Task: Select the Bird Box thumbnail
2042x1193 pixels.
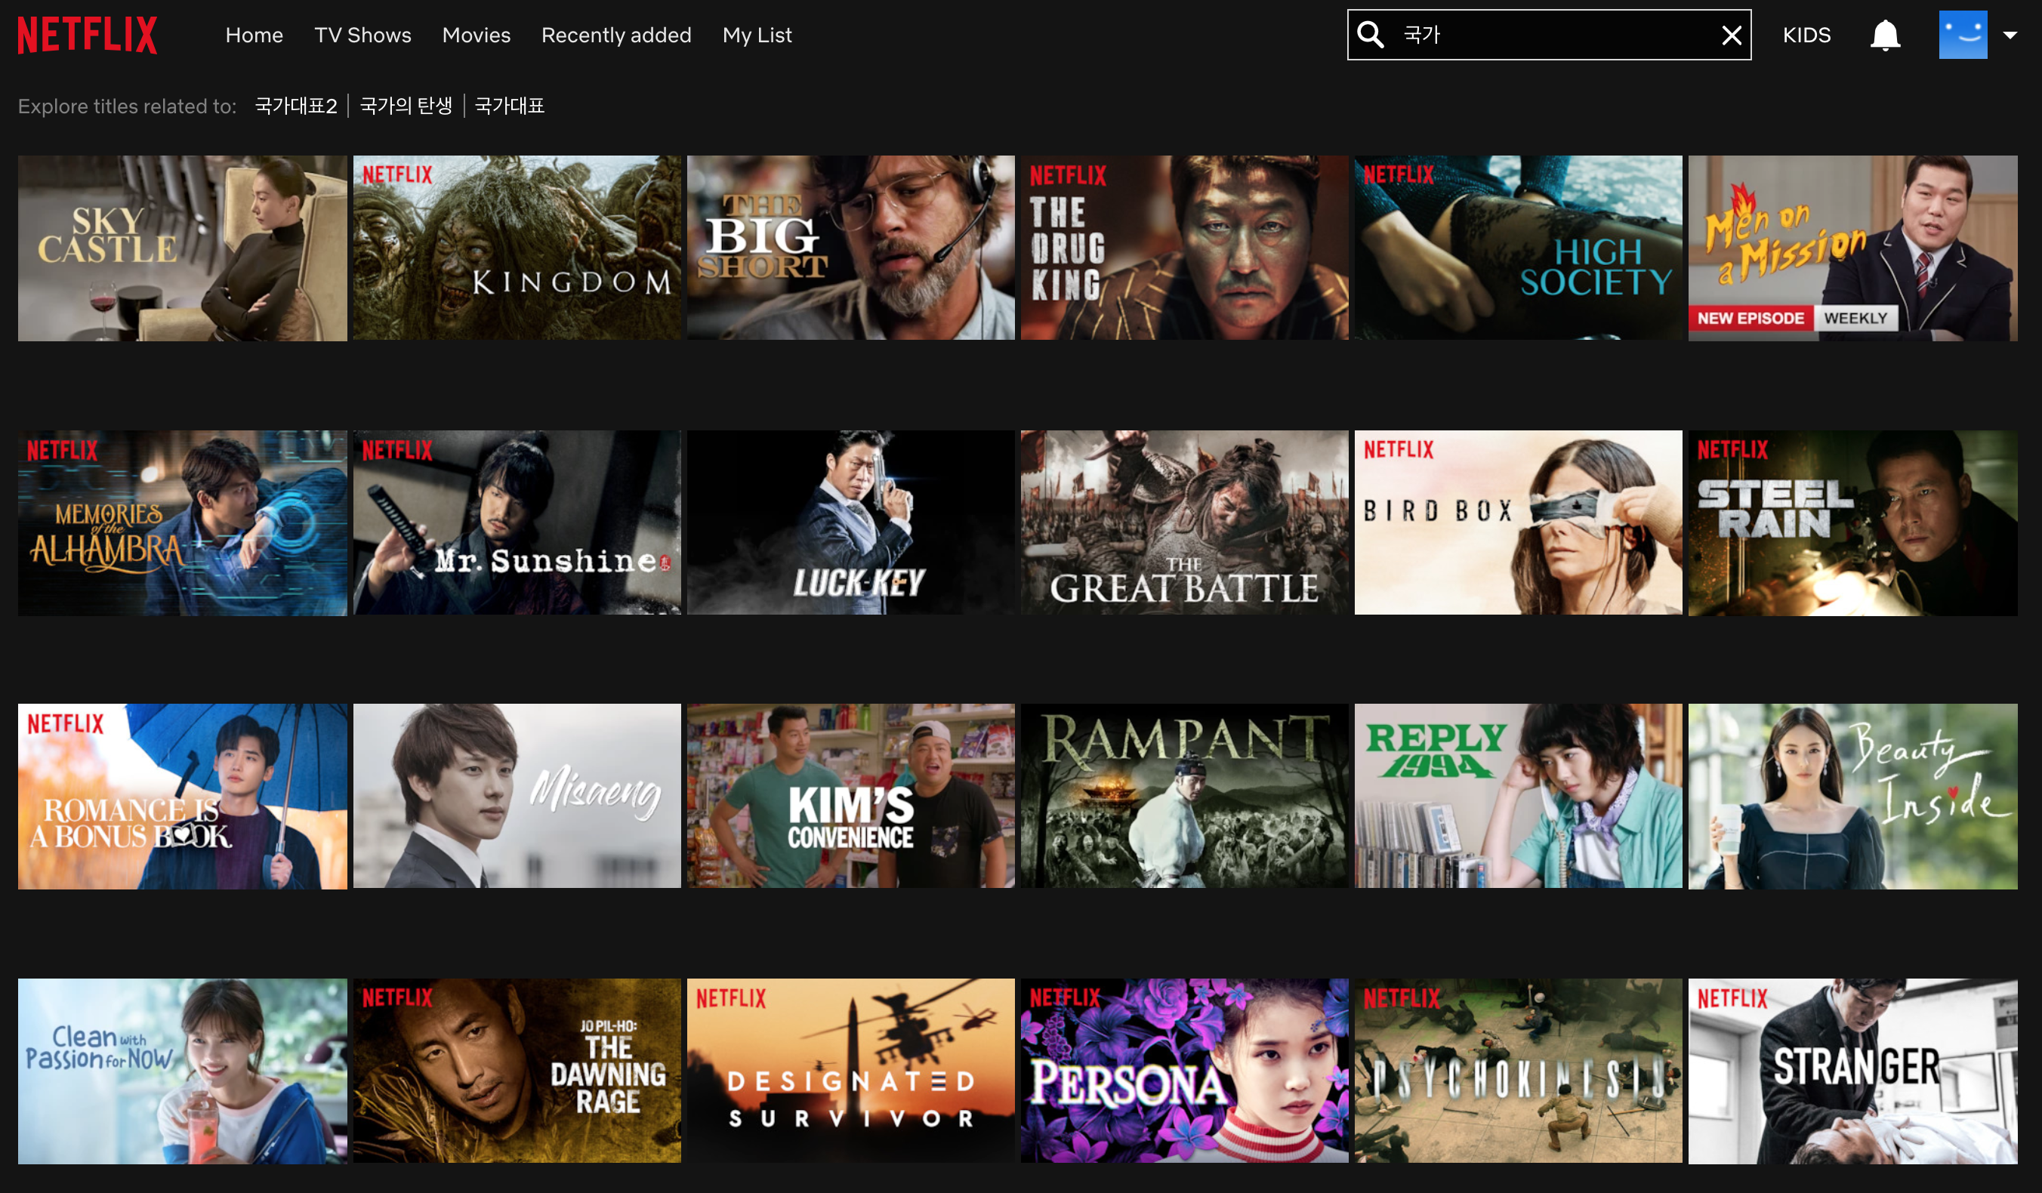Action: (1518, 523)
